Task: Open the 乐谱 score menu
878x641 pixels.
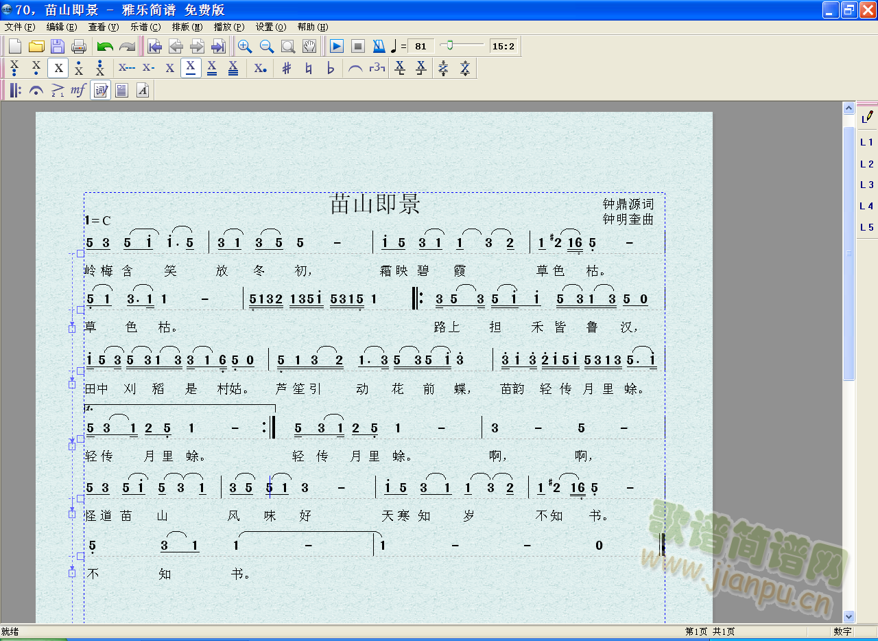Action: (145, 27)
